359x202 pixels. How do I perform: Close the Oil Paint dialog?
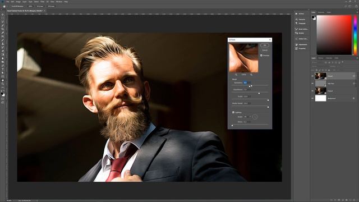pos(270,40)
